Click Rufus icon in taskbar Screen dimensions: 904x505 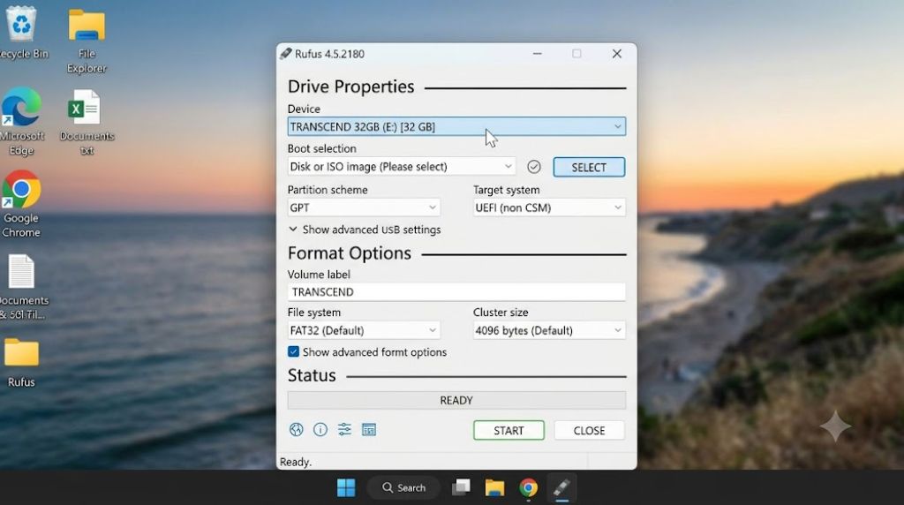click(561, 487)
